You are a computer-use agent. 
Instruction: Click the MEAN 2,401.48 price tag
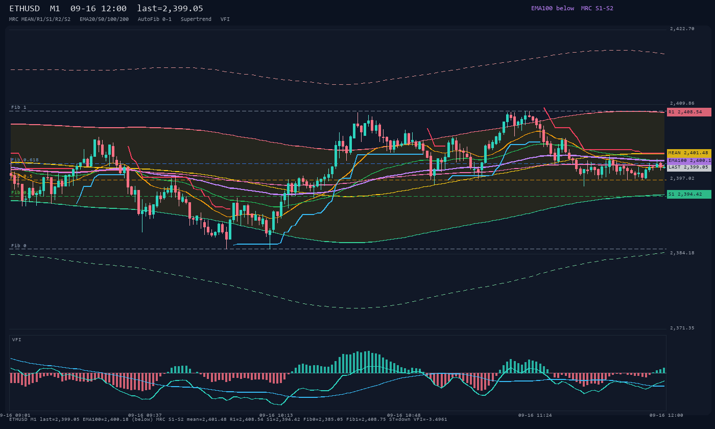pyautogui.click(x=689, y=153)
